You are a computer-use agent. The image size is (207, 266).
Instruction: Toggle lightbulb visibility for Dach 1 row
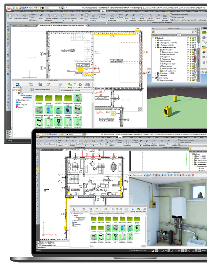click(x=188, y=40)
